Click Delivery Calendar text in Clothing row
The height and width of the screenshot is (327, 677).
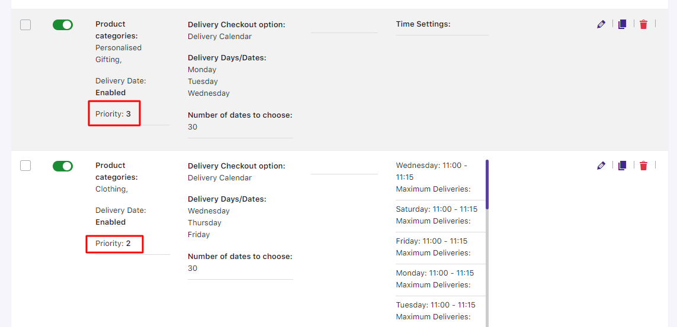point(220,178)
